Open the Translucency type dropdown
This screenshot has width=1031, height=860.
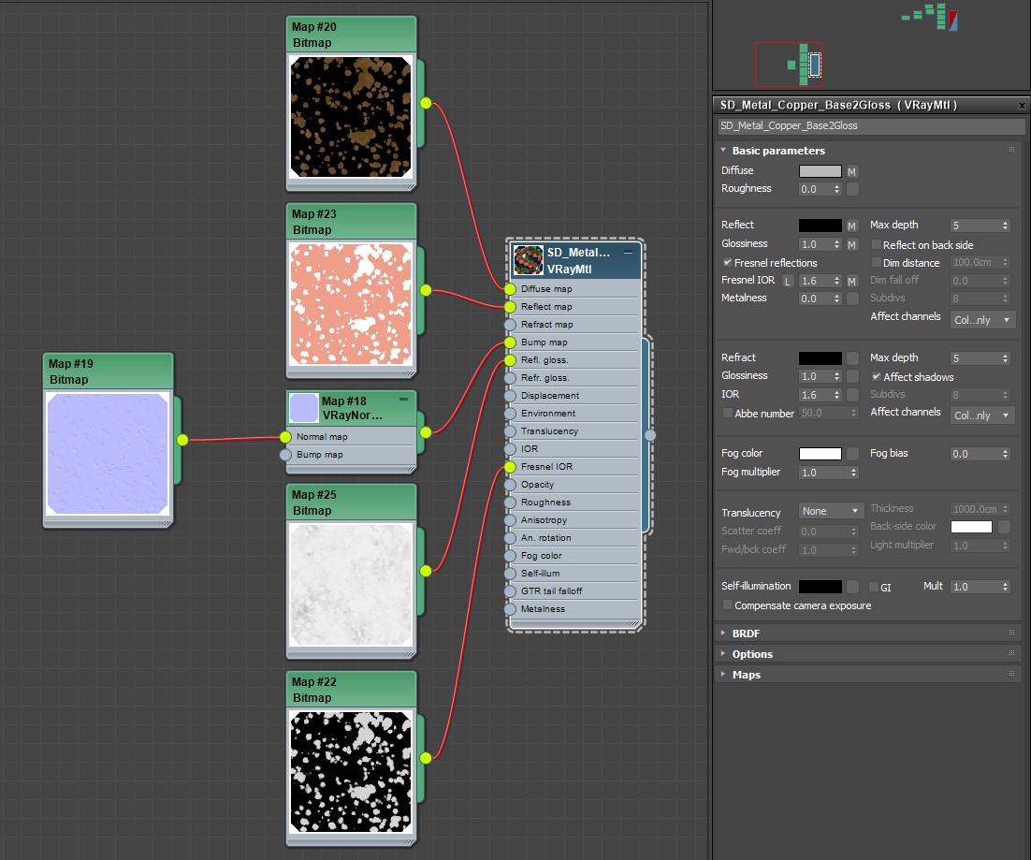pyautogui.click(x=831, y=511)
